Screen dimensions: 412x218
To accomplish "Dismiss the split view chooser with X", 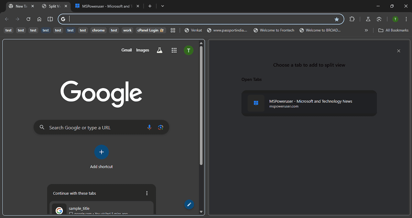I will coord(399,51).
